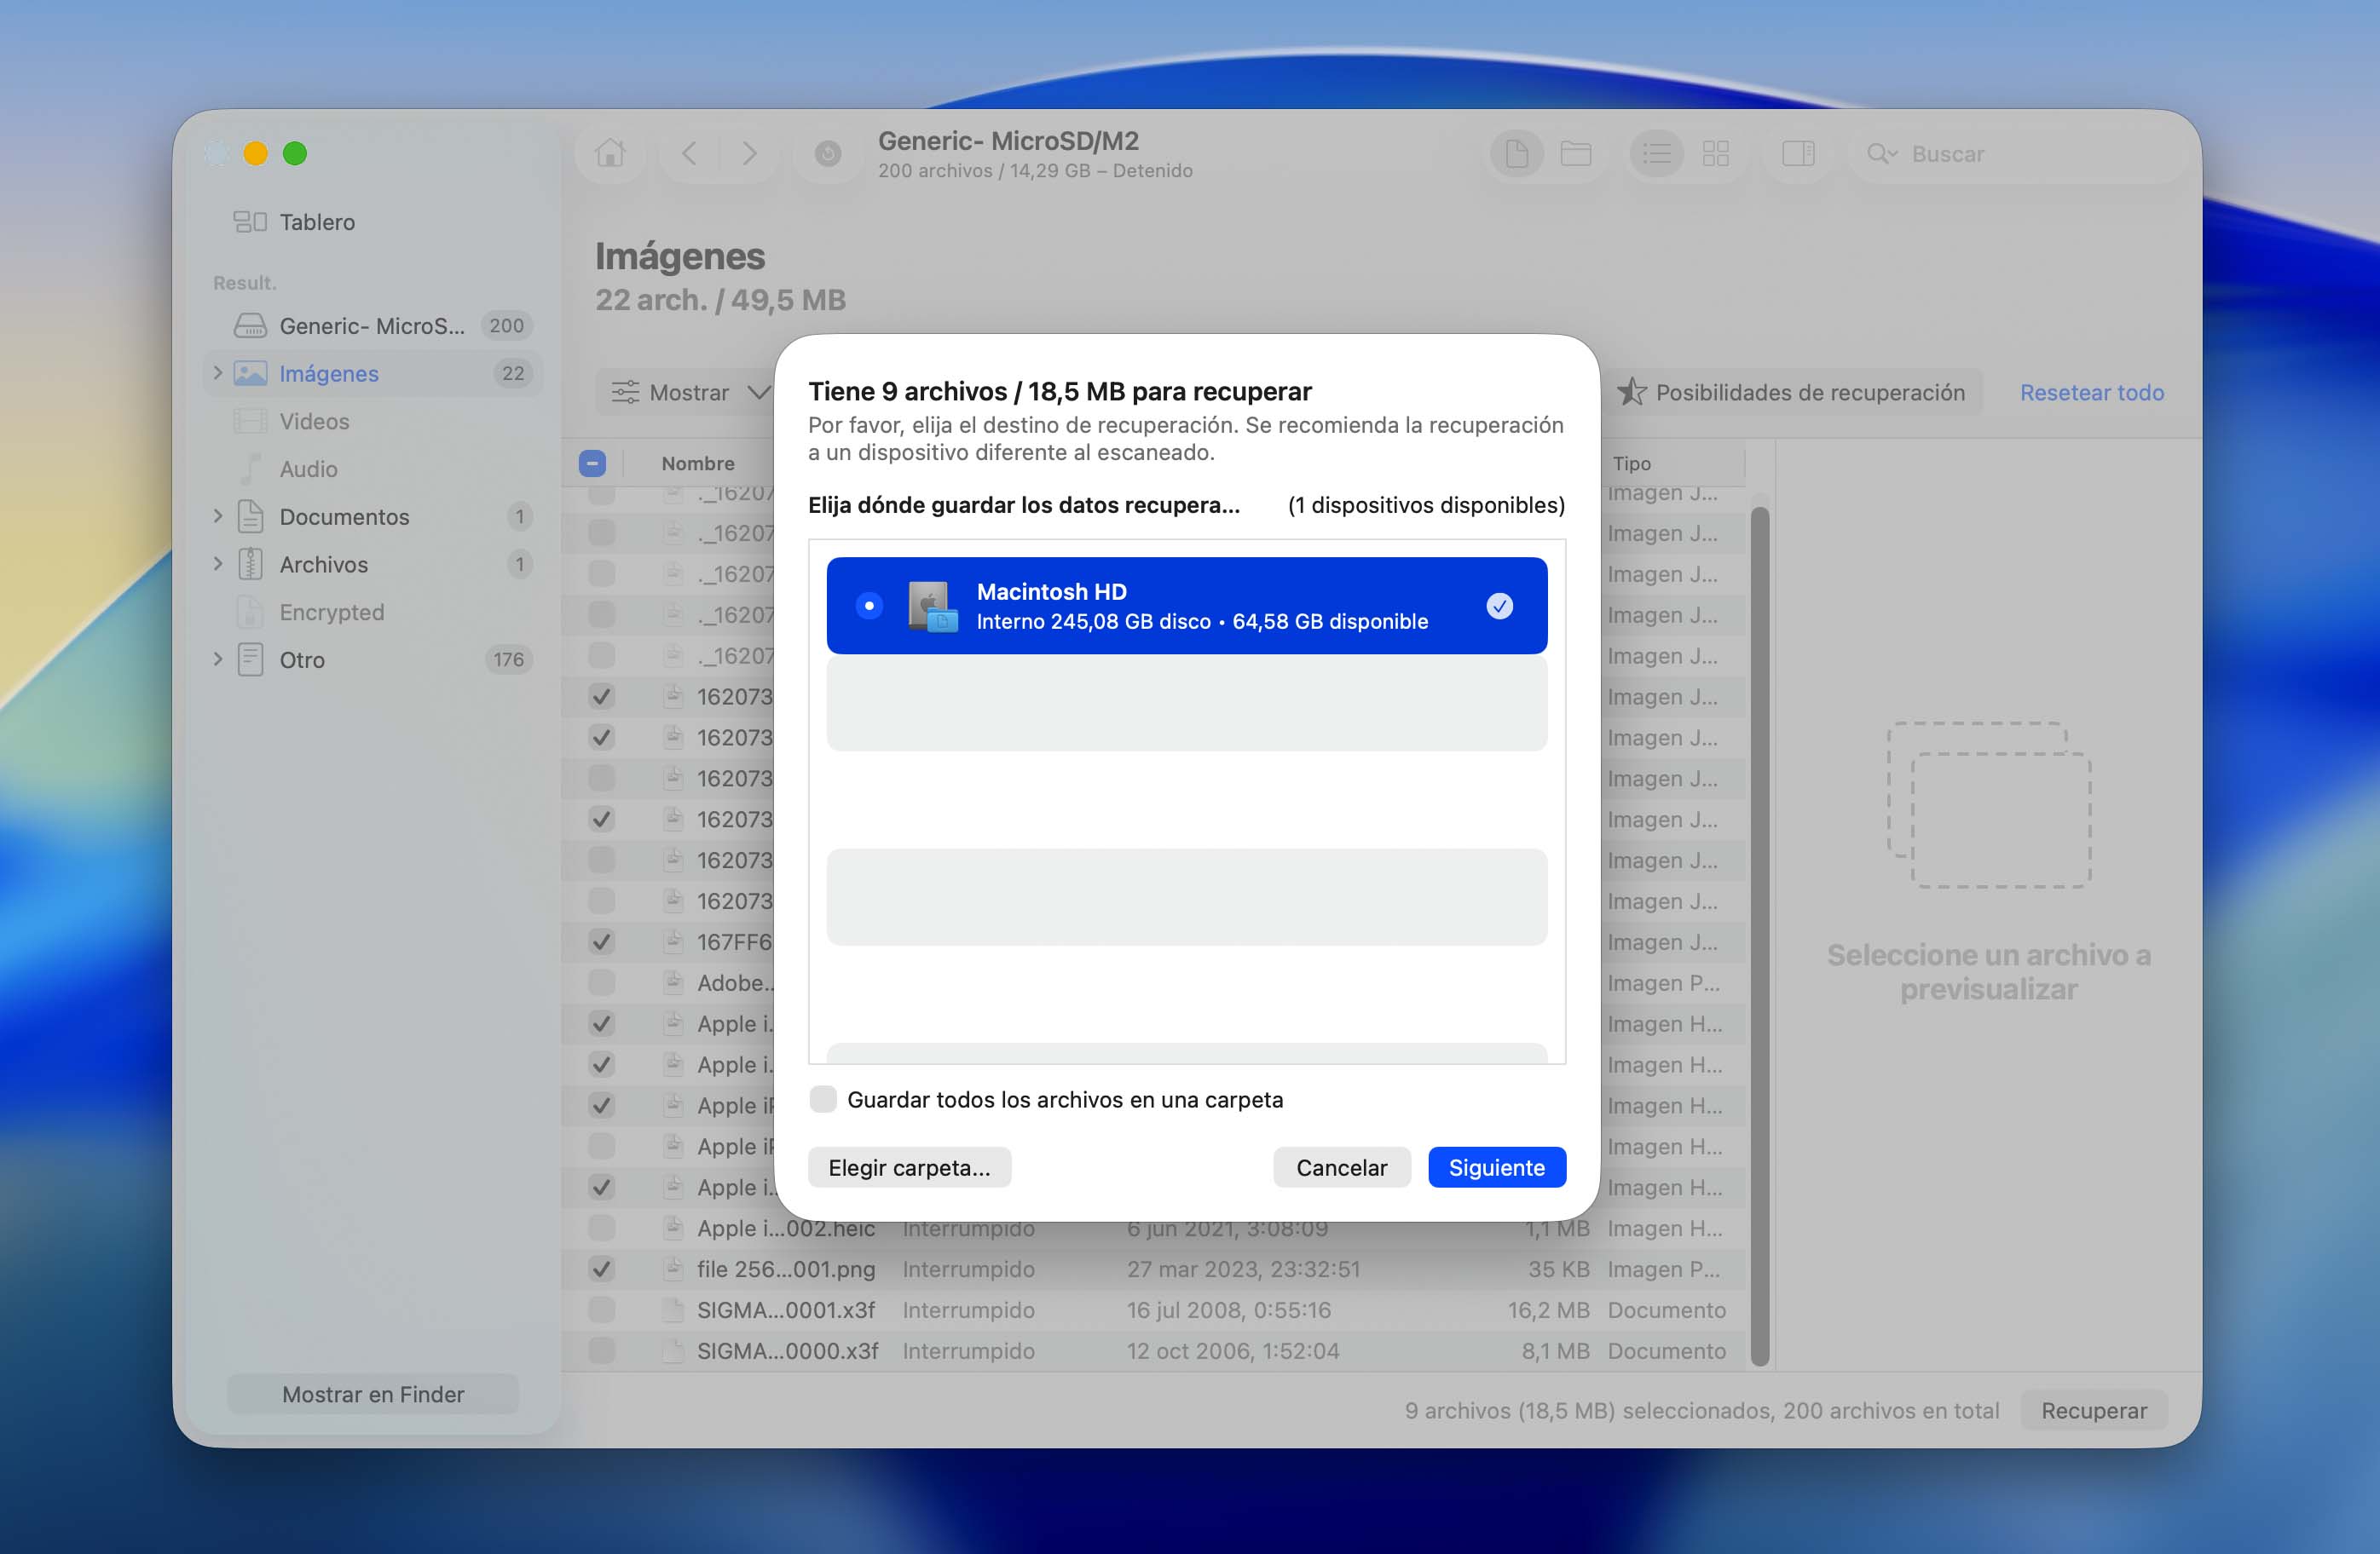2380x1554 pixels.
Task: Toggle the preview side panel icon
Action: click(1798, 154)
